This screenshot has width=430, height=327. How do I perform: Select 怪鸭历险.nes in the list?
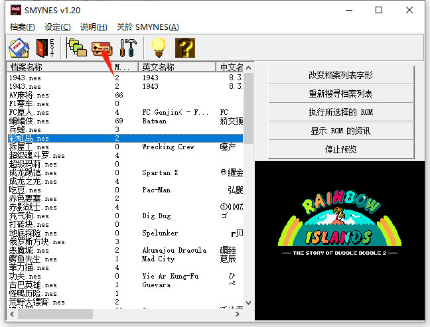pyautogui.click(x=33, y=294)
